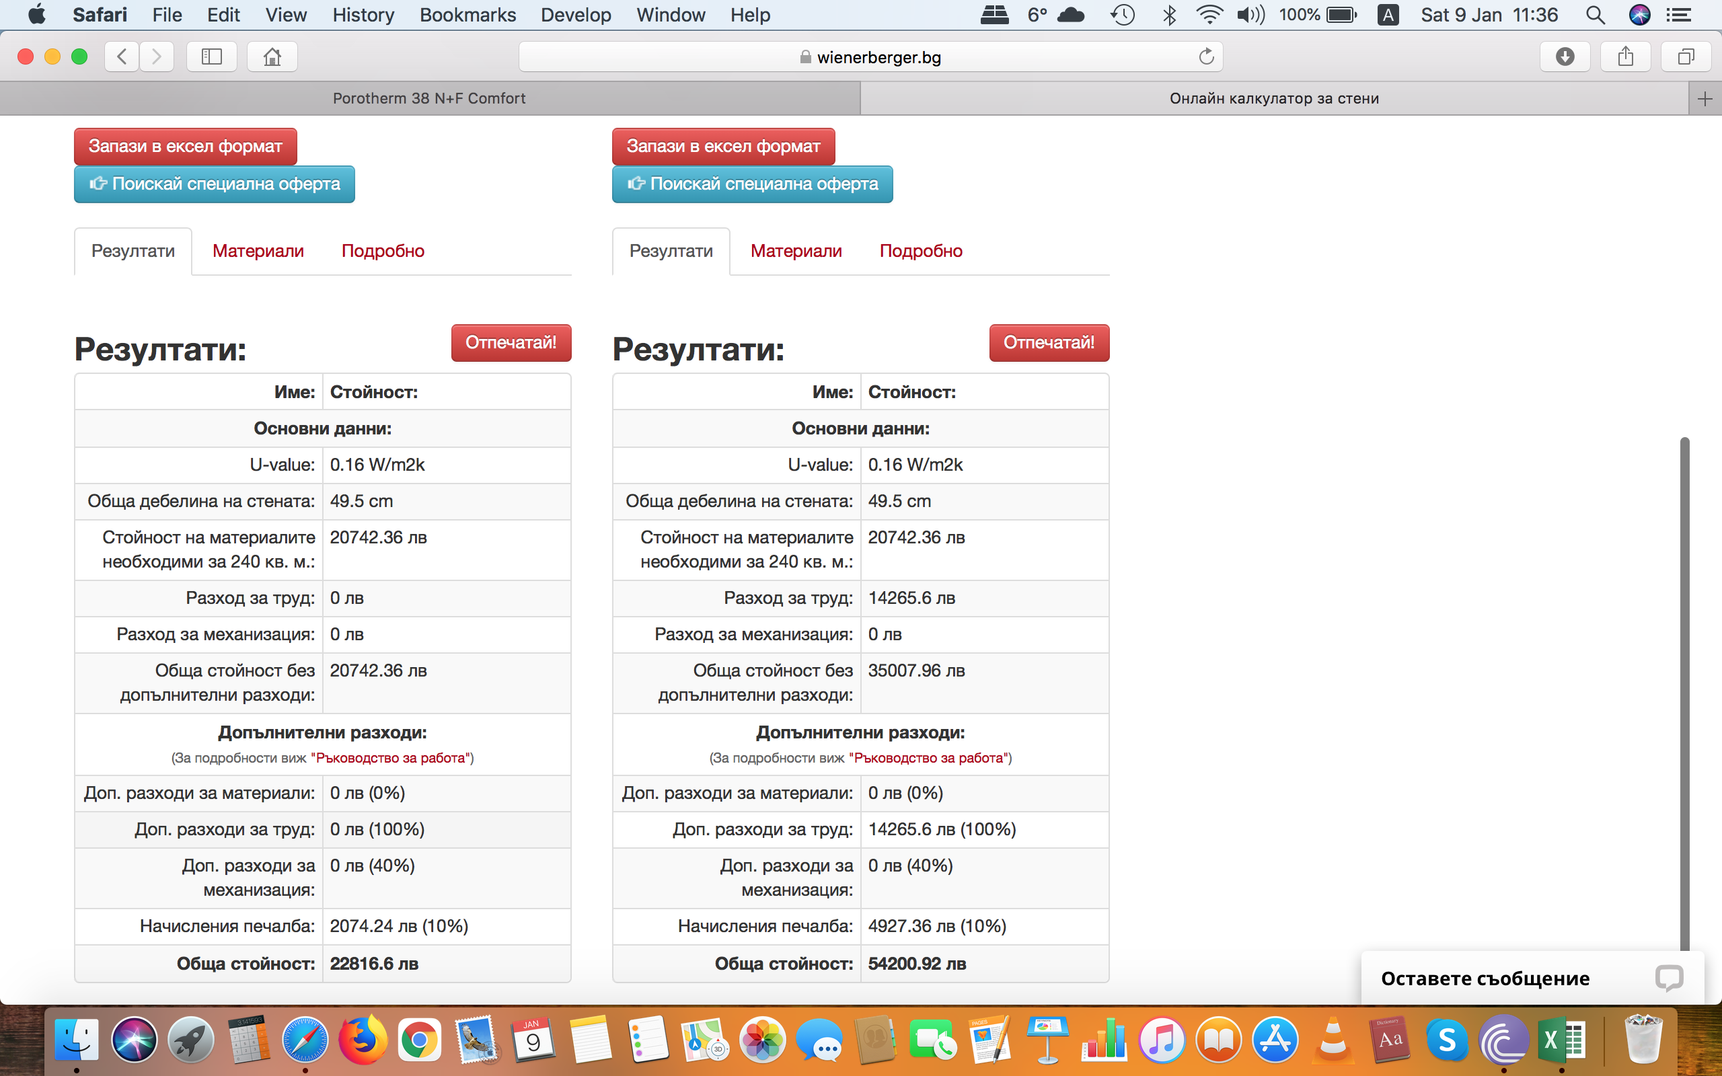The image size is (1722, 1076).
Task: Open Safari downloads list icon
Action: pos(1565,57)
